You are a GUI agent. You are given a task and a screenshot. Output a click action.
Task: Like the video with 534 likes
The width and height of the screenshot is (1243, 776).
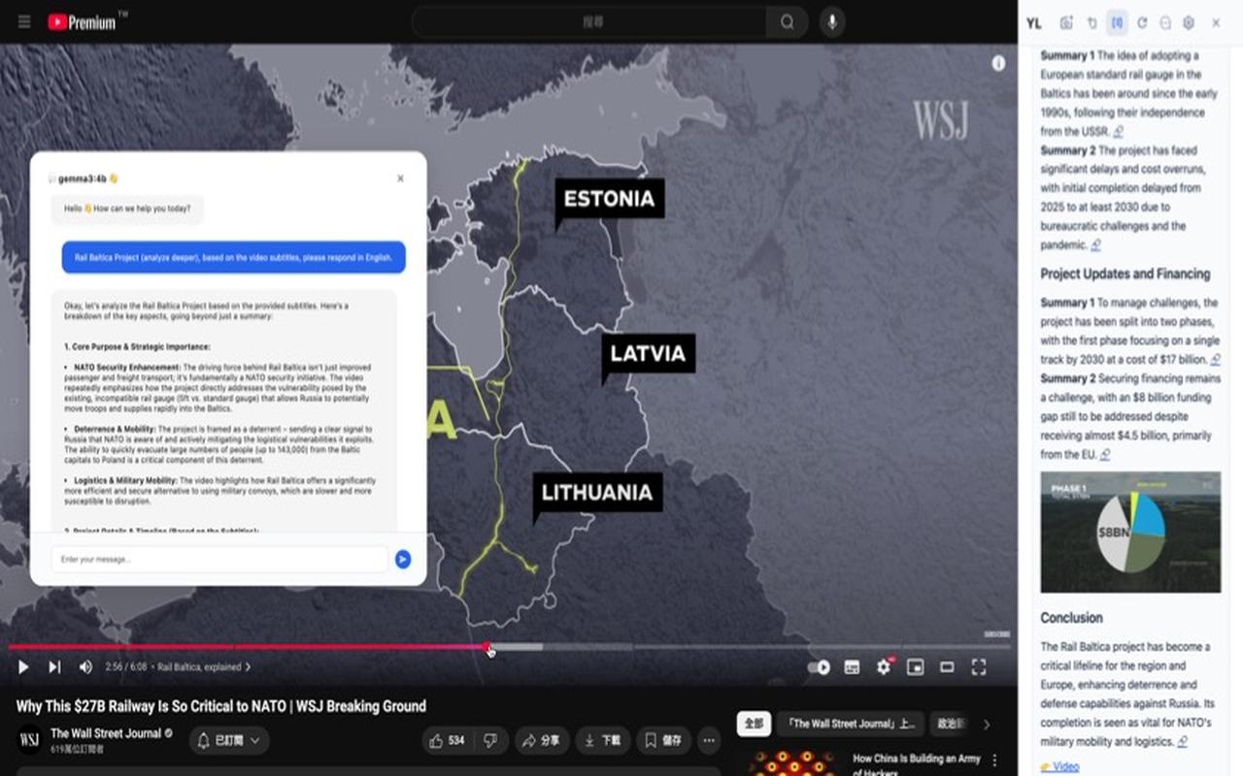(448, 740)
